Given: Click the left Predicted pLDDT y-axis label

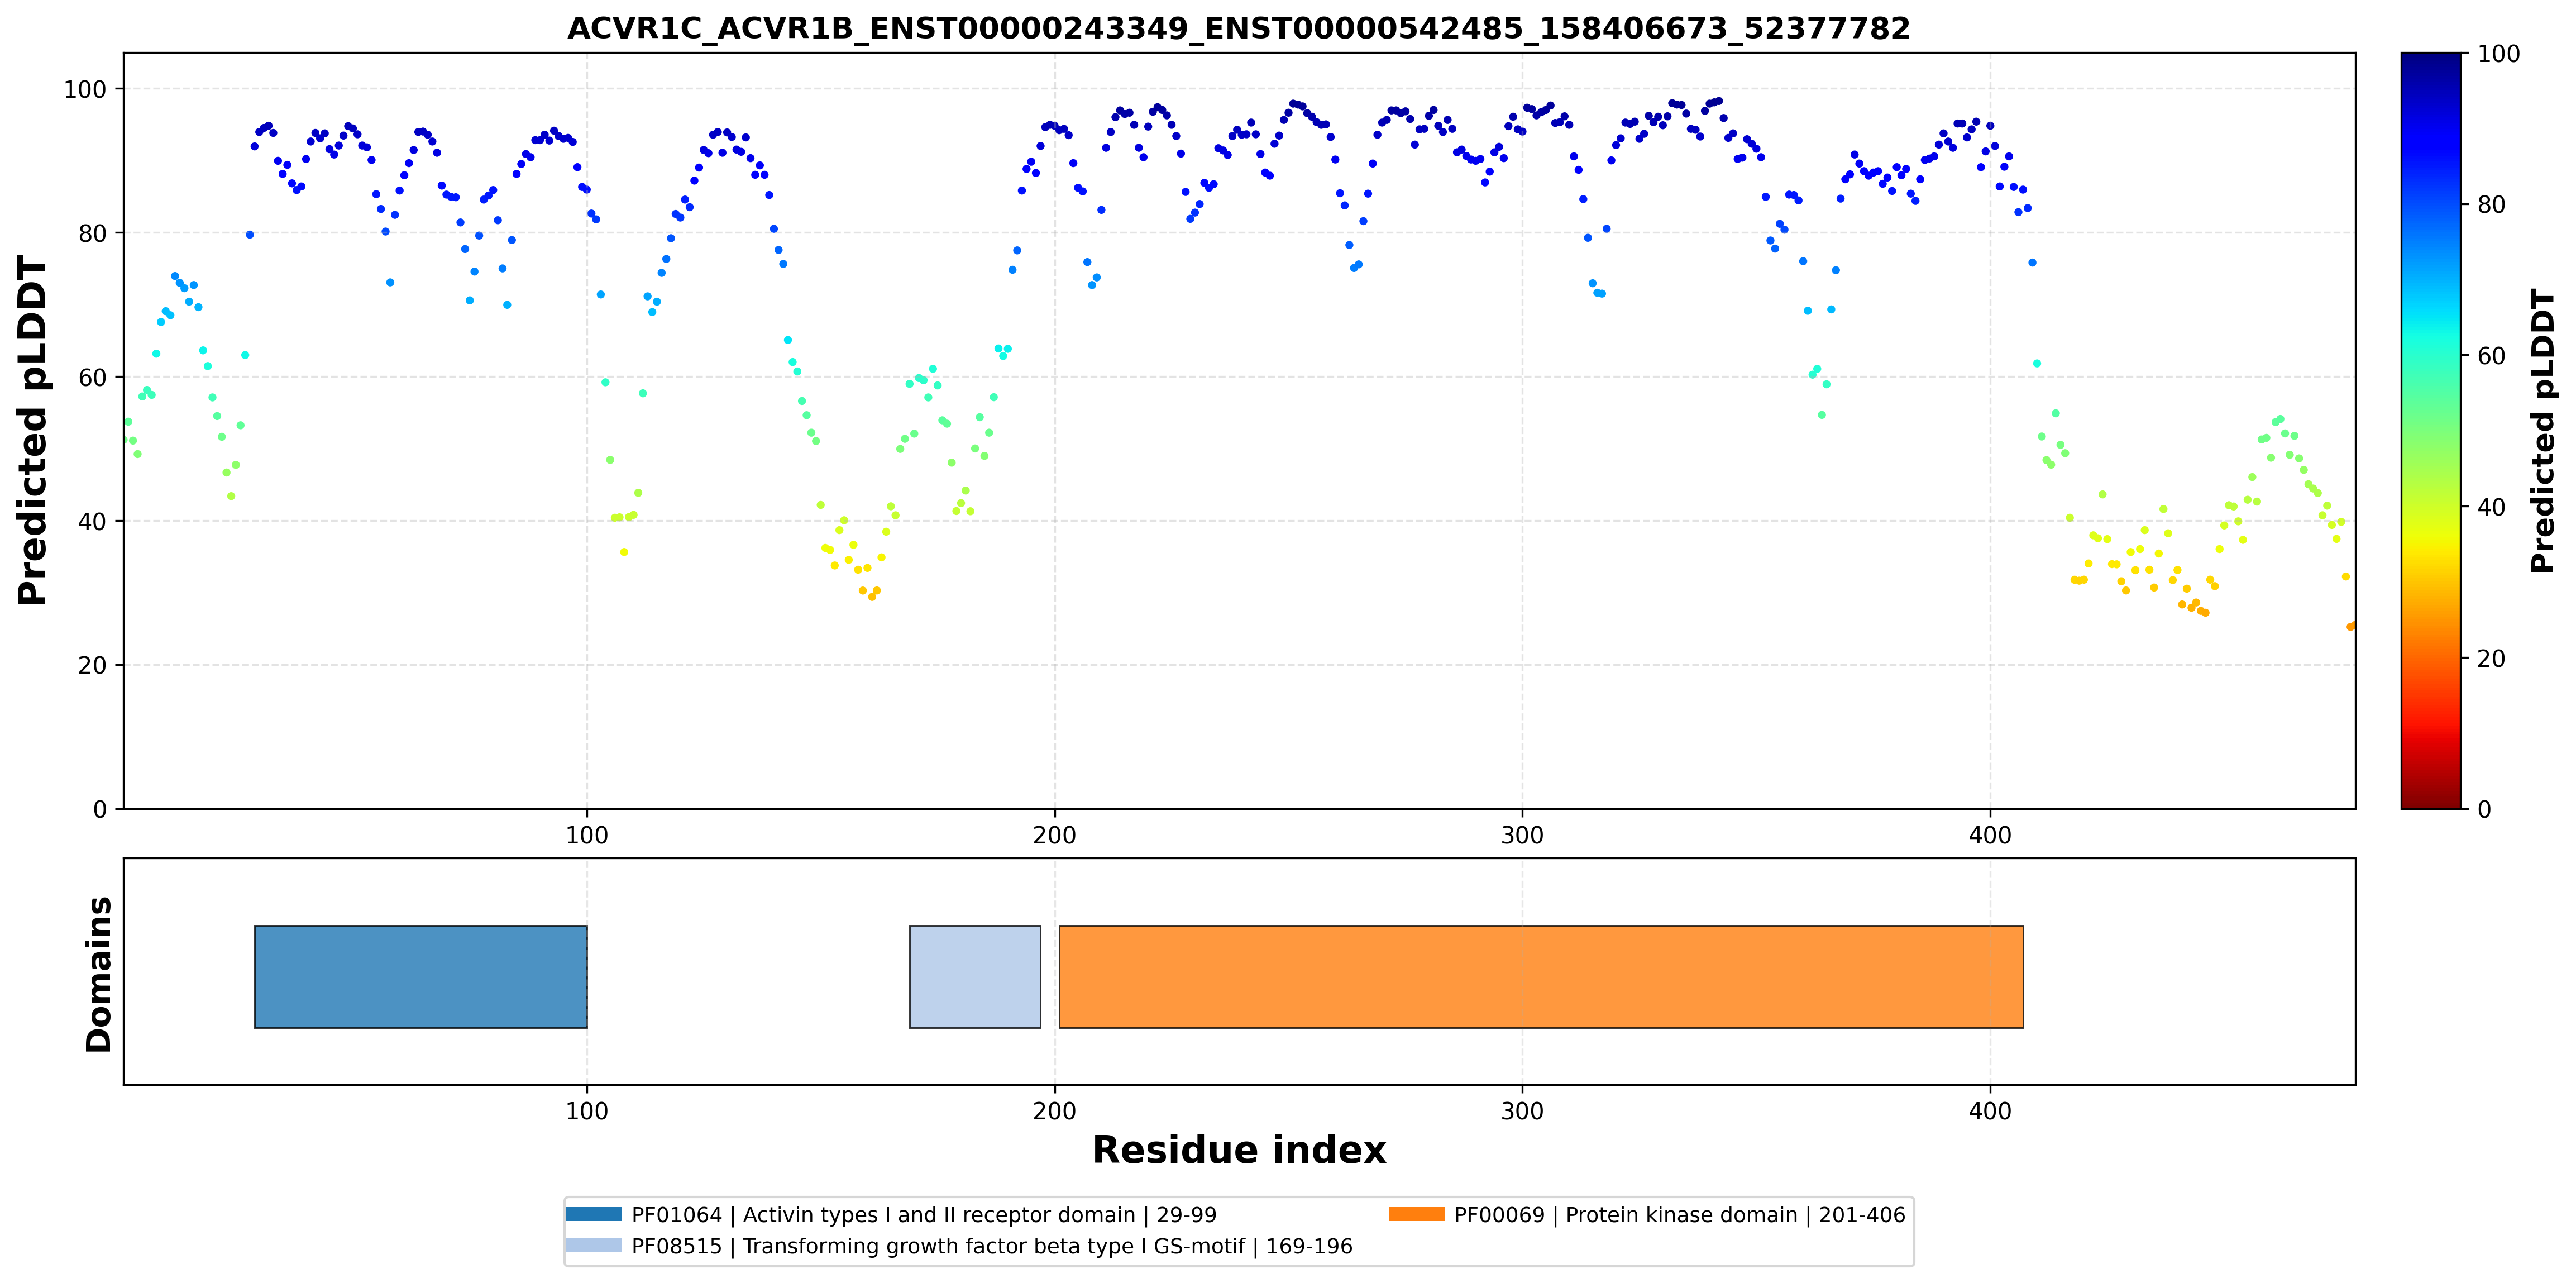Looking at the screenshot, I should click(x=33, y=431).
